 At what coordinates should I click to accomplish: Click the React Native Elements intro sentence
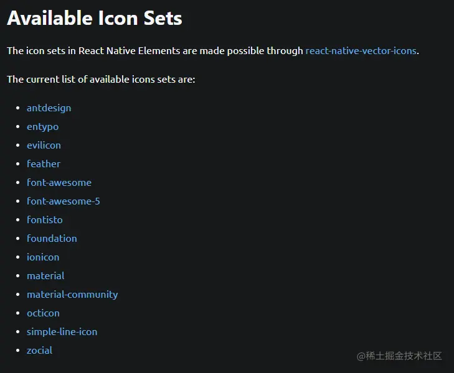(x=213, y=51)
